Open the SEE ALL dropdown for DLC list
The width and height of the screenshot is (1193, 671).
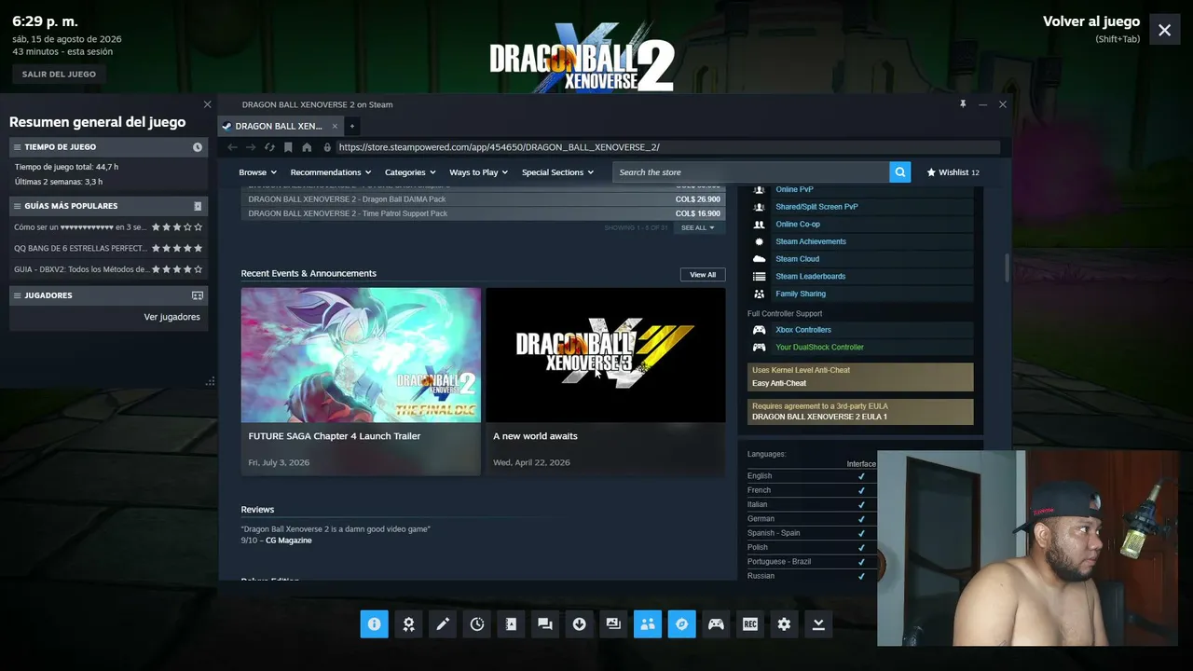click(x=698, y=227)
